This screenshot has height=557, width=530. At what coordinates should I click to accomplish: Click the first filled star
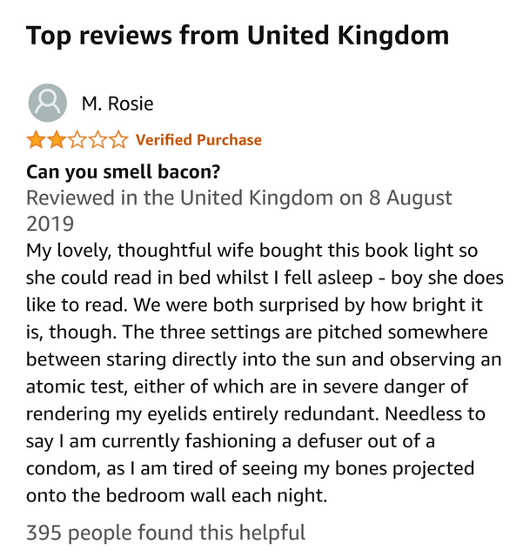(36, 139)
